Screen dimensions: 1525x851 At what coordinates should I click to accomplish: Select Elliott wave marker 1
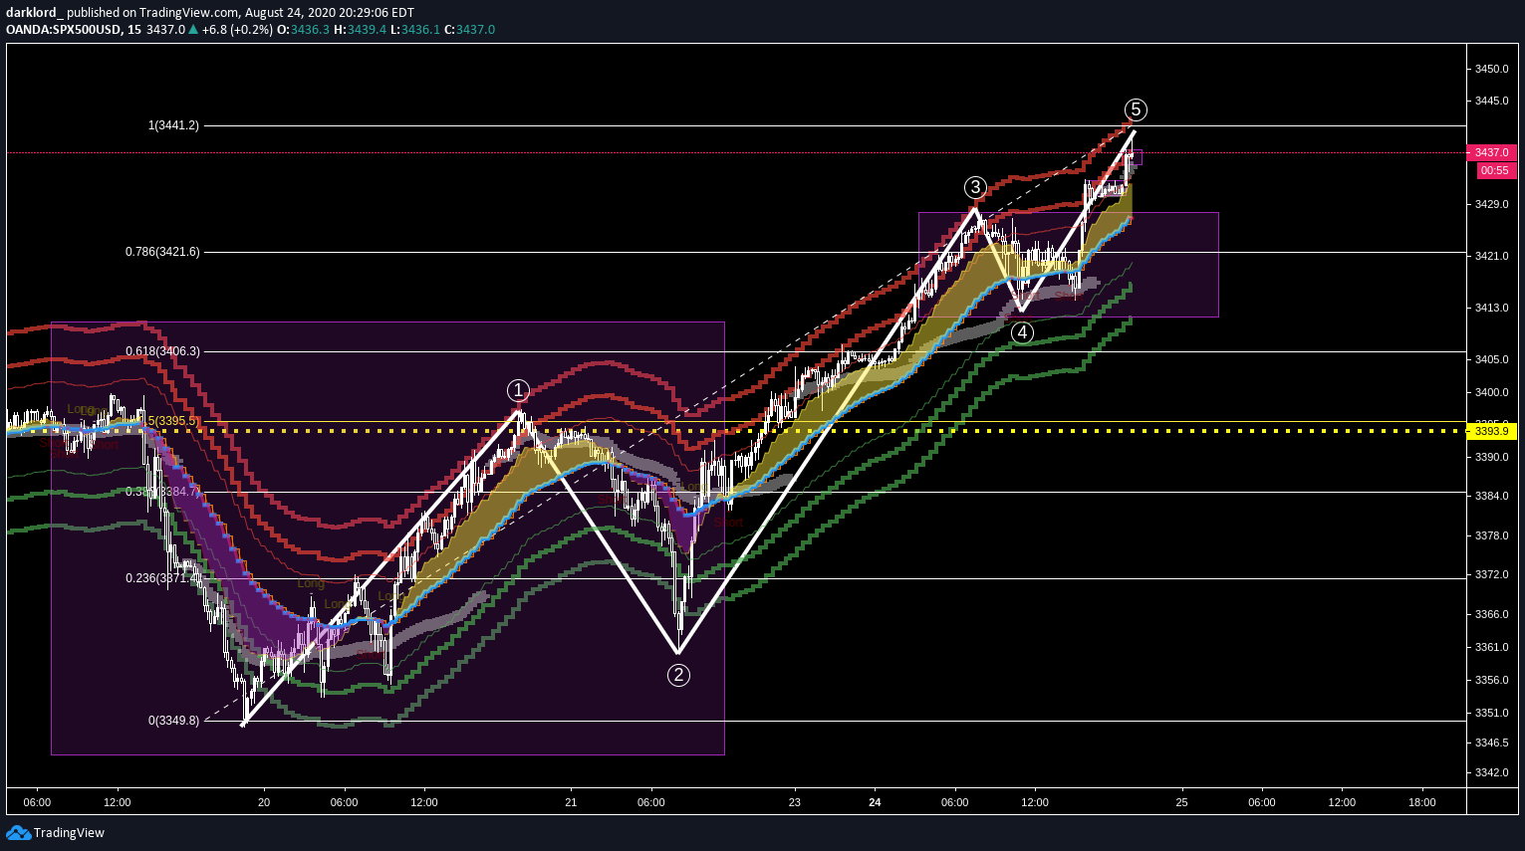517,389
